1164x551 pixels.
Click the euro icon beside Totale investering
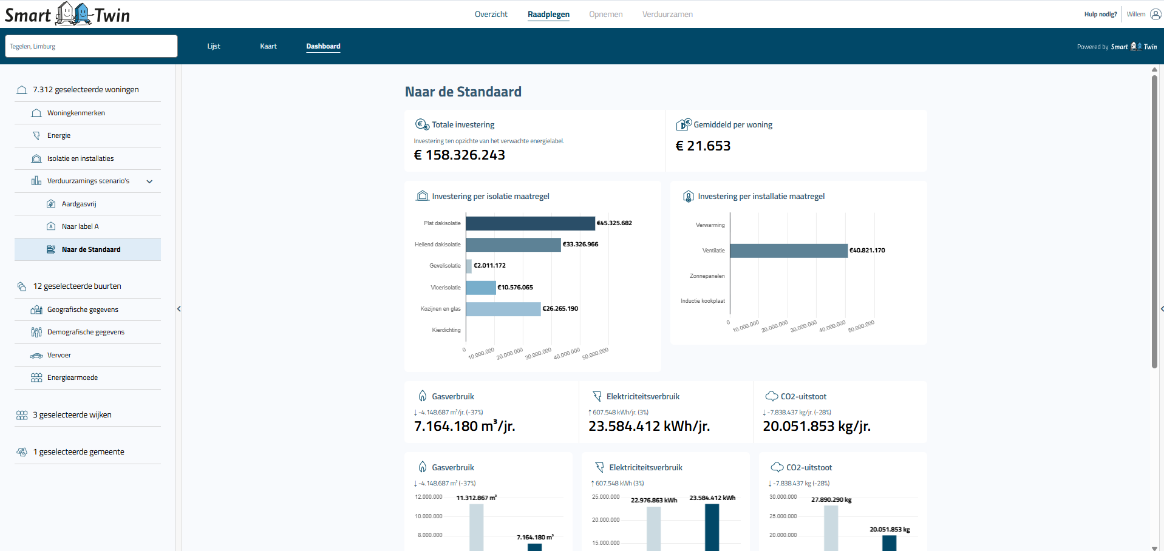tap(422, 124)
